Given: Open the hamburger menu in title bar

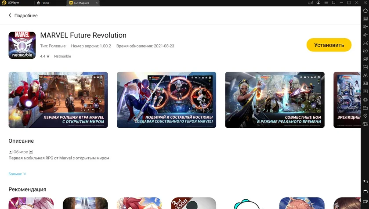Looking at the screenshot, I should (x=326, y=3).
